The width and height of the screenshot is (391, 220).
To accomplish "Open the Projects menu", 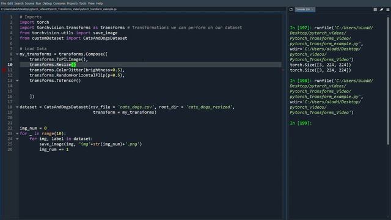I will (x=72, y=4).
